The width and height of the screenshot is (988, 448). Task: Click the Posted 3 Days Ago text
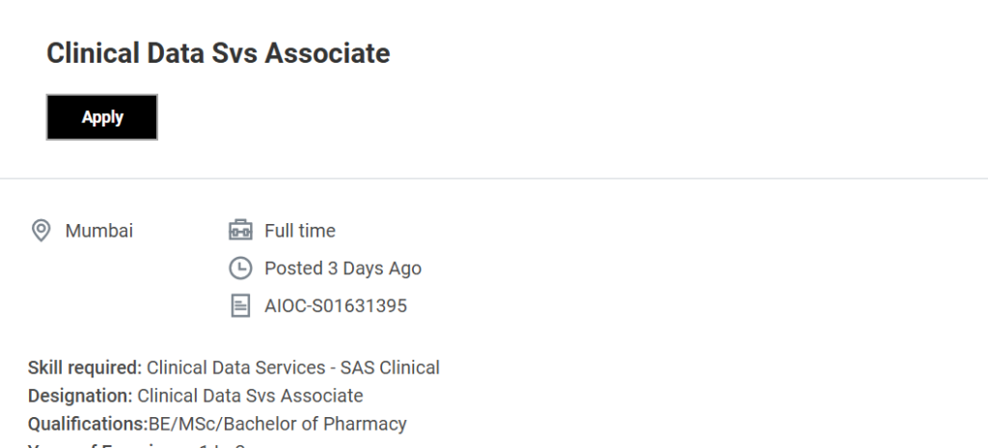coord(343,268)
